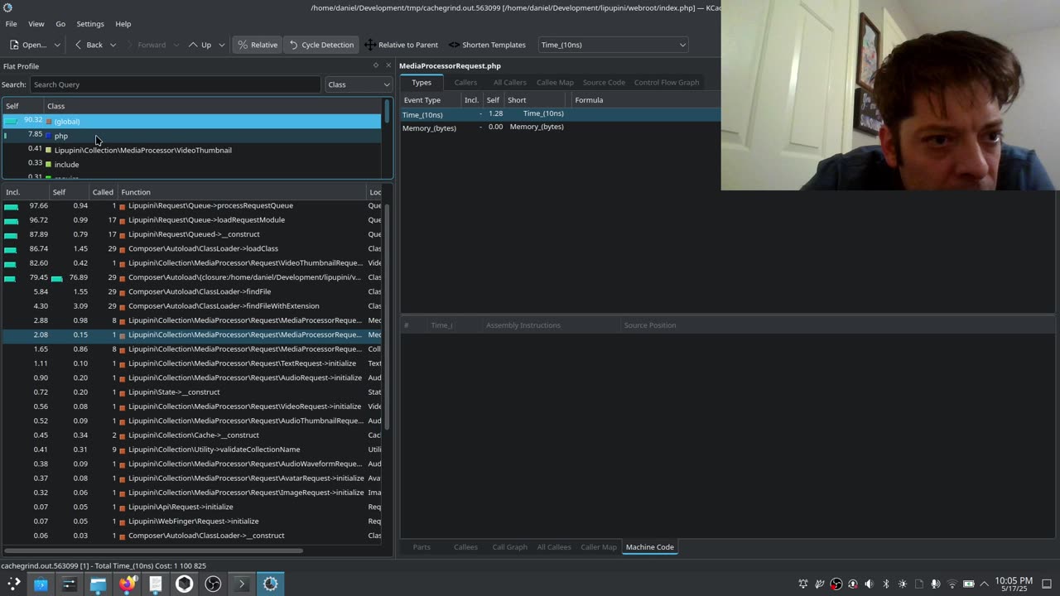Image resolution: width=1060 pixels, height=596 pixels.
Task: Expand the Open recent files arrow
Action: coord(56,45)
